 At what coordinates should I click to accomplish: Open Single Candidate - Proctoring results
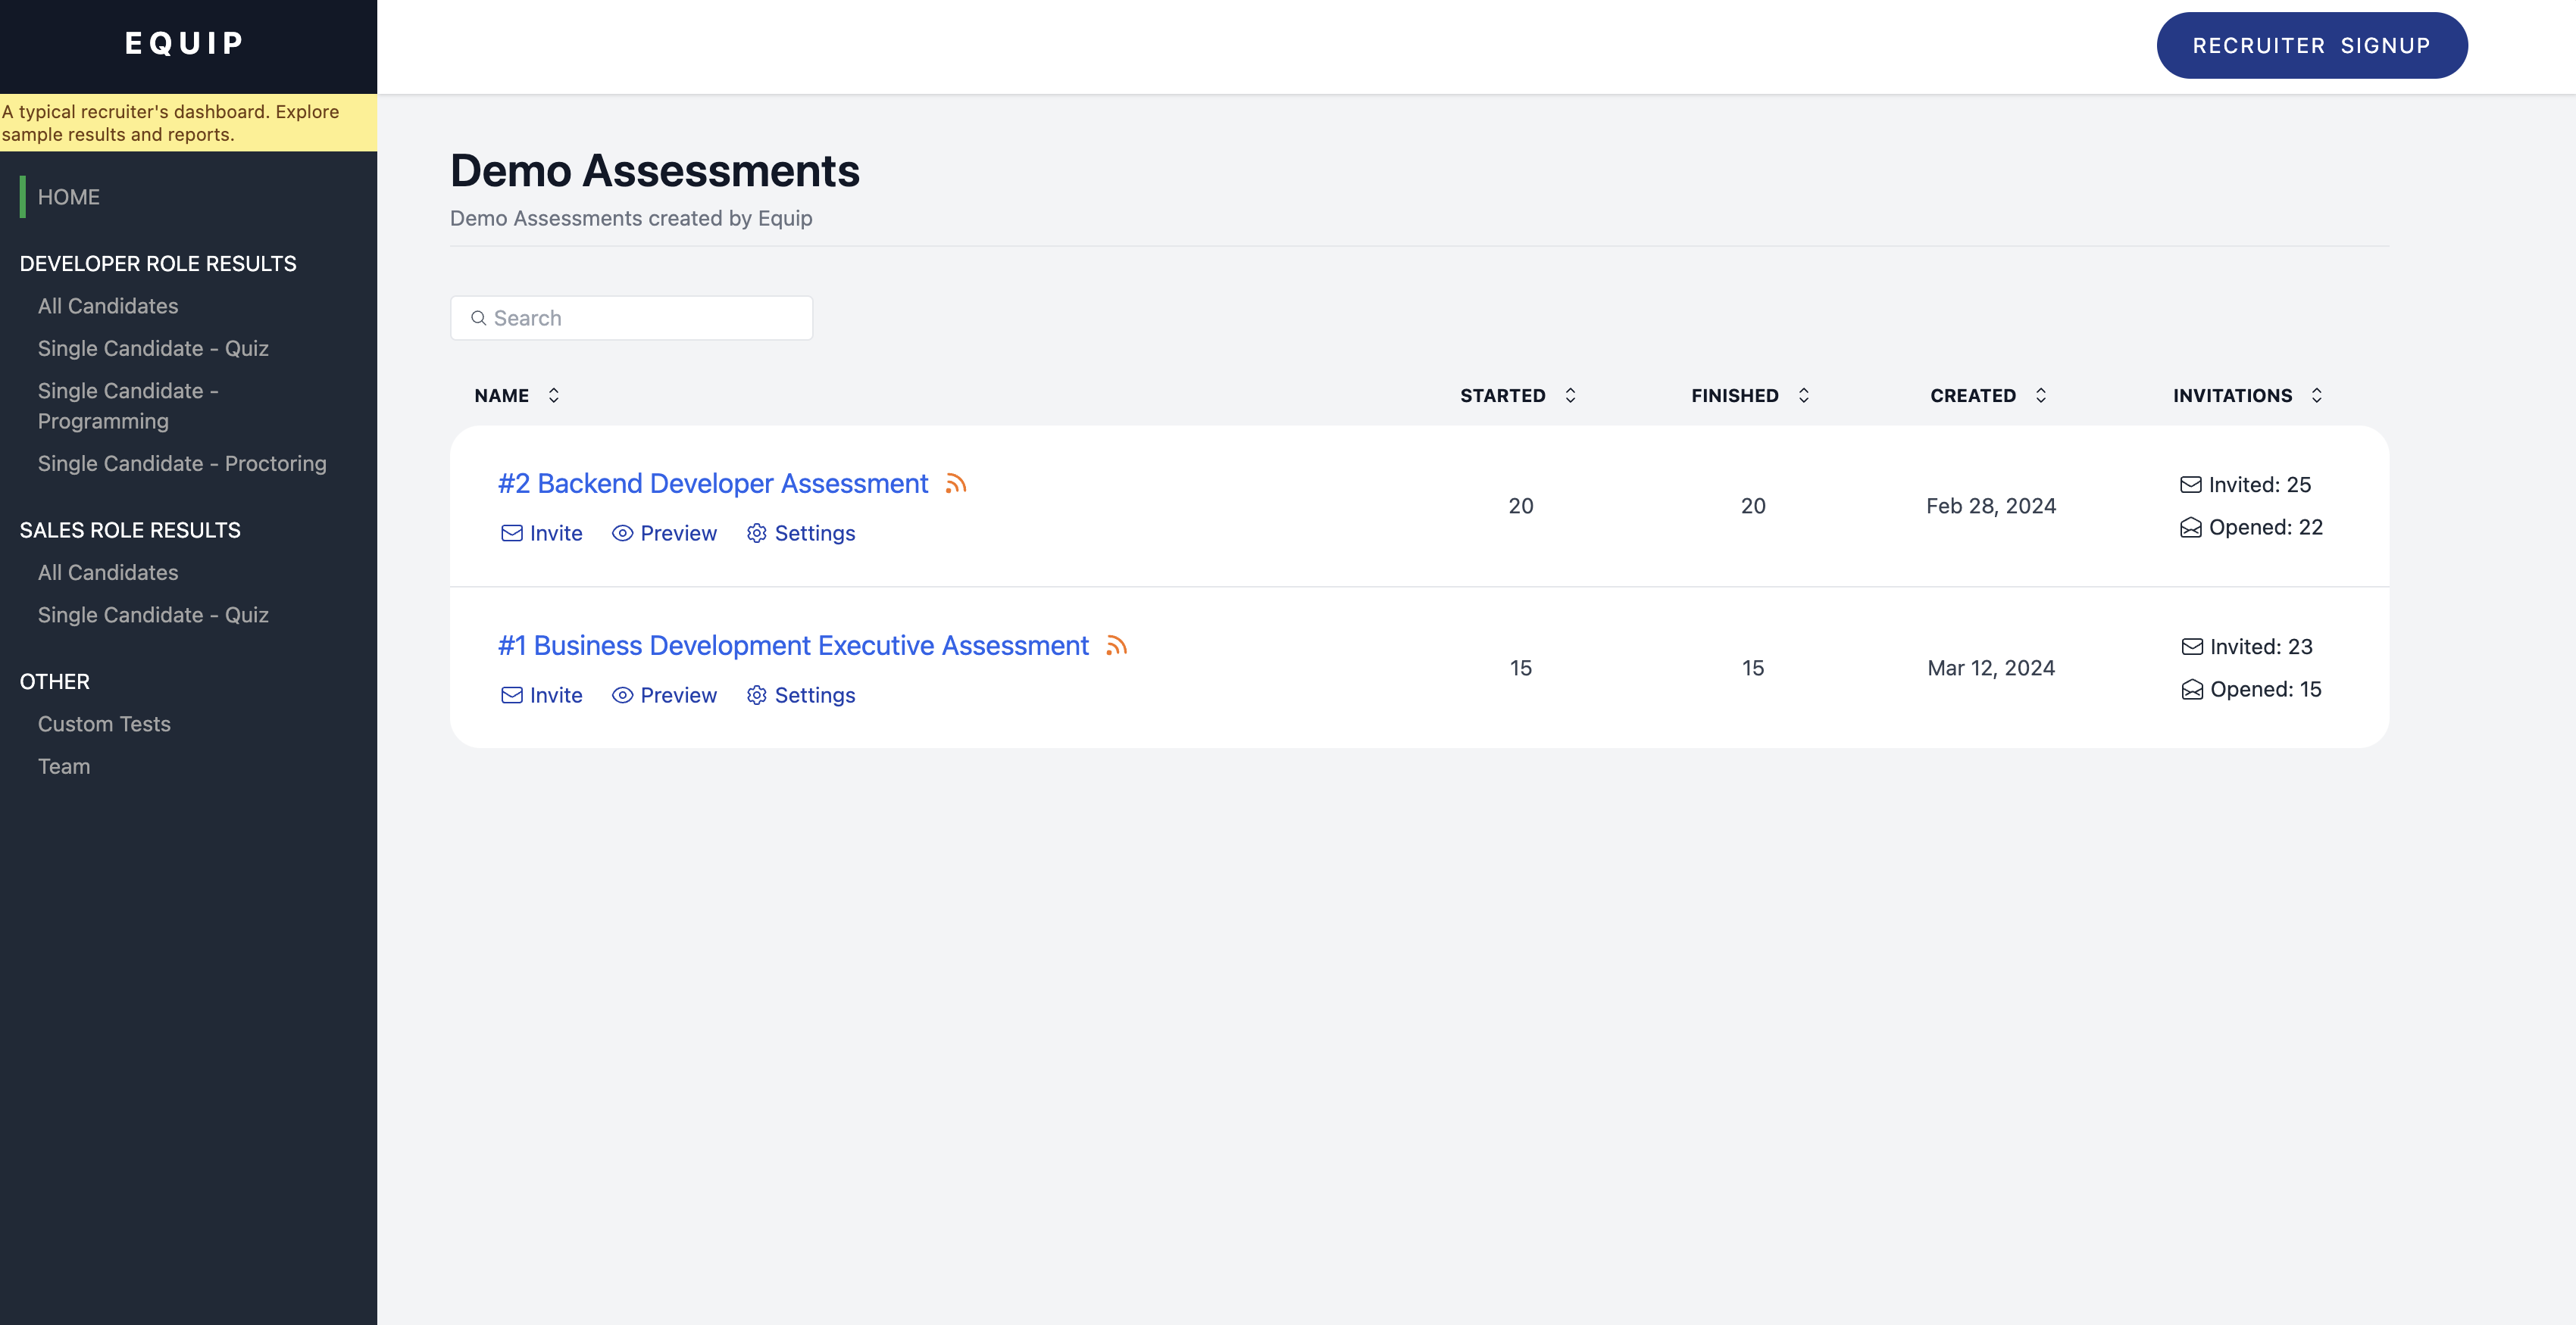click(182, 463)
